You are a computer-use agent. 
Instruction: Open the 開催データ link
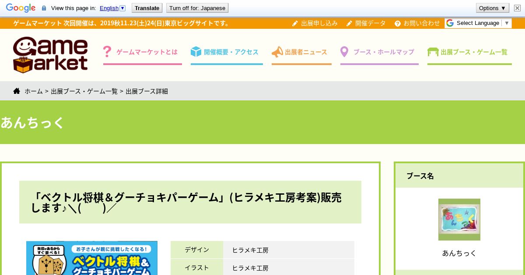[x=371, y=23]
